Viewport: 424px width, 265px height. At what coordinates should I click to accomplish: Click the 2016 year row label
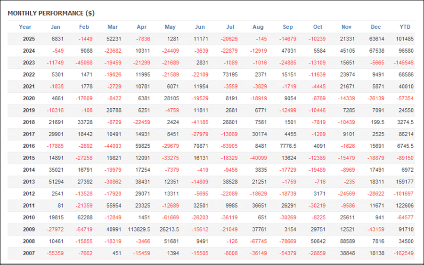click(x=29, y=146)
